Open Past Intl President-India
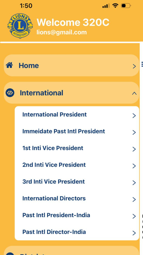Viewport: 143px width, 255px height. (x=77, y=215)
